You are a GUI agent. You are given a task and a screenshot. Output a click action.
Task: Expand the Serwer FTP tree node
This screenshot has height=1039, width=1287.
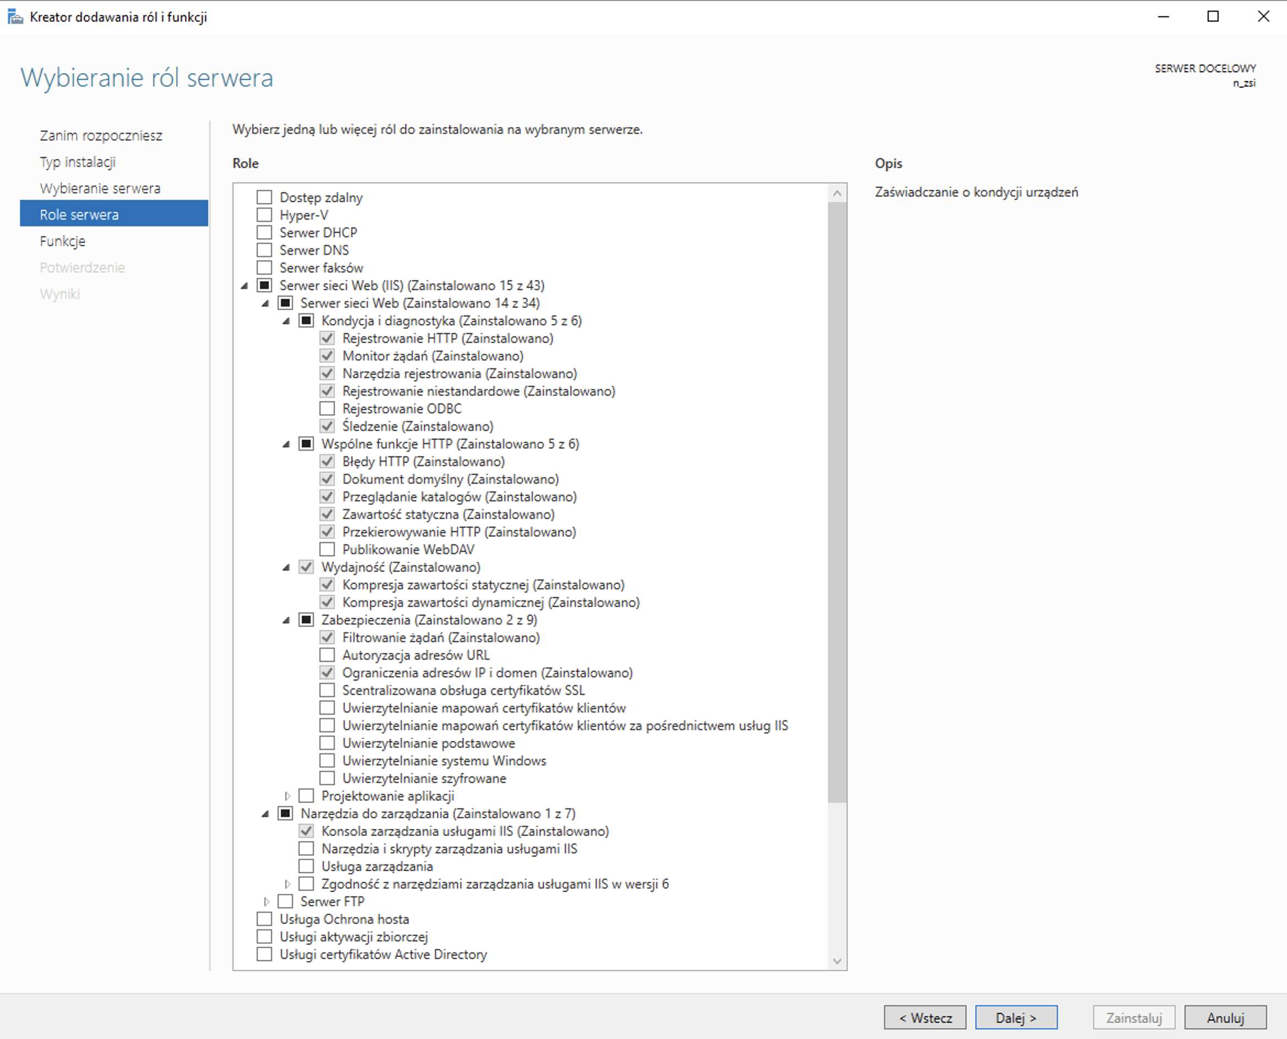coord(266,901)
